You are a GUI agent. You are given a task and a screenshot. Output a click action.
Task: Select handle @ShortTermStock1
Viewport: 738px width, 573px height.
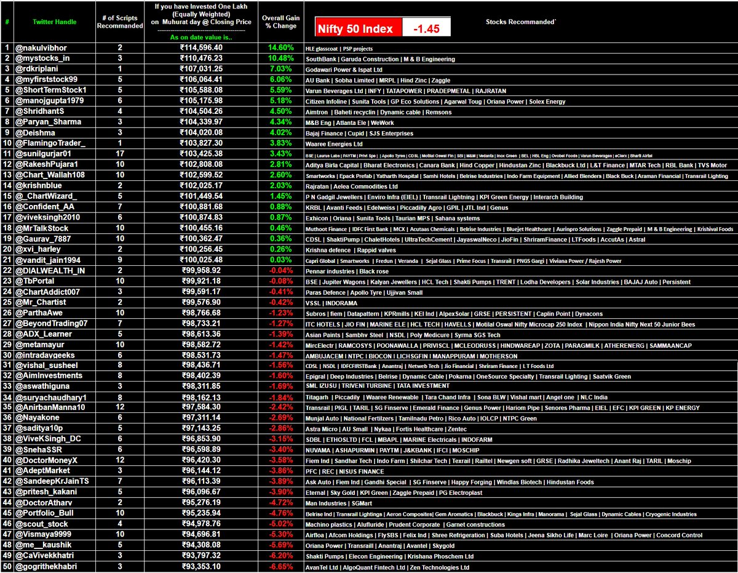50,90
